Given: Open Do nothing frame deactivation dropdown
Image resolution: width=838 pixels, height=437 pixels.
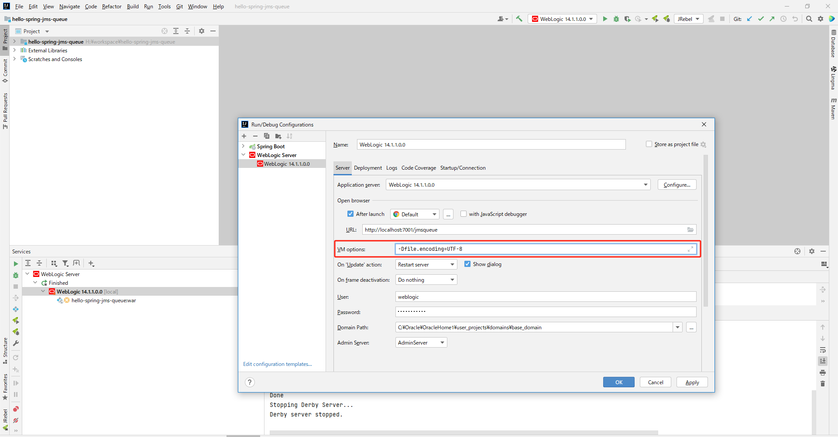Looking at the screenshot, I should [426, 280].
